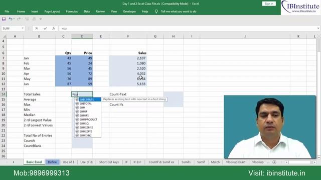Select column F header
The width and height of the screenshot is (321, 180).
128,36
